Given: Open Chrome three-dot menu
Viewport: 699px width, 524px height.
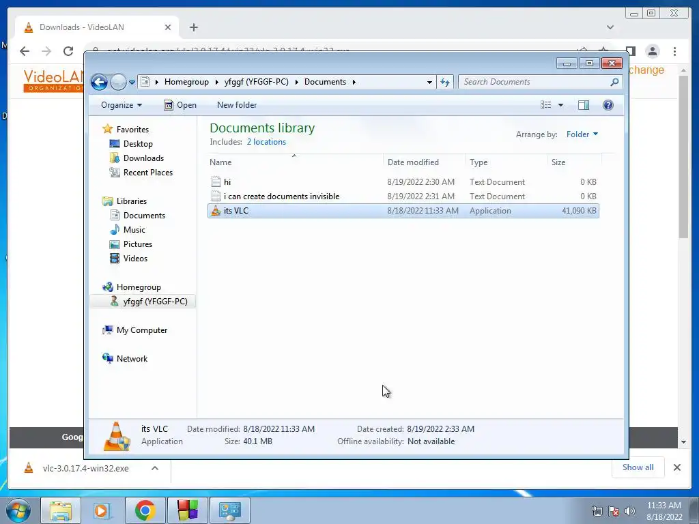Looking at the screenshot, I should pyautogui.click(x=674, y=51).
